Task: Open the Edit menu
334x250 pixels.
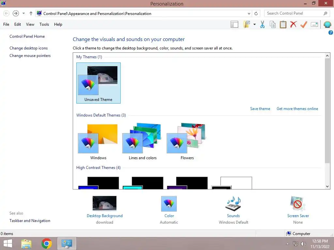Action: (x=18, y=24)
